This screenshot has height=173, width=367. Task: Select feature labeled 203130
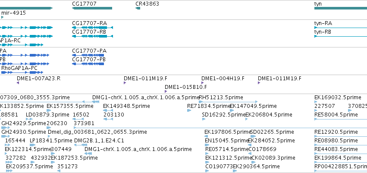(114, 115)
